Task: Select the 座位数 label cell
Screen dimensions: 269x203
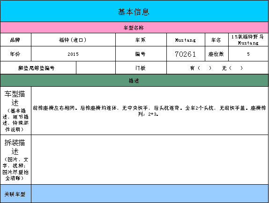Action: (x=217, y=54)
